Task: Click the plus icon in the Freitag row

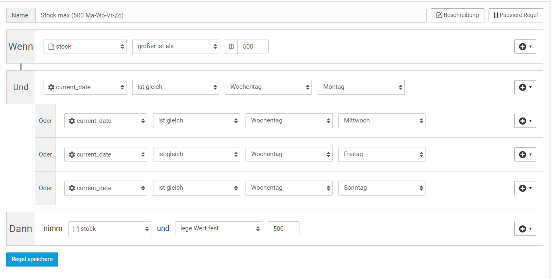Action: (x=525, y=154)
